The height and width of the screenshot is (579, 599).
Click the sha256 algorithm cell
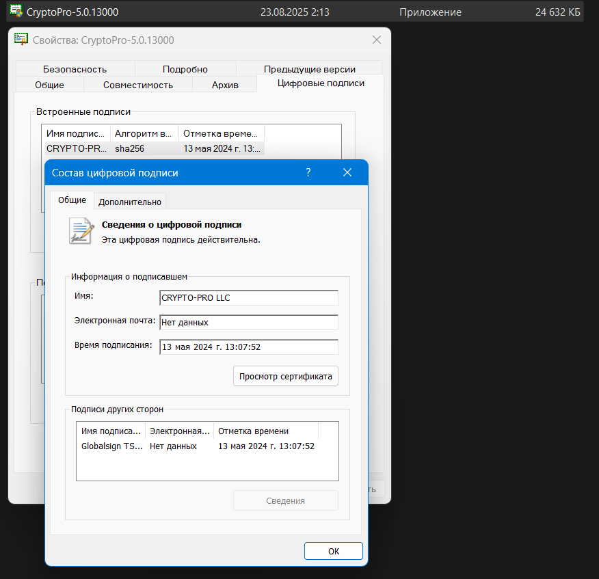click(129, 148)
